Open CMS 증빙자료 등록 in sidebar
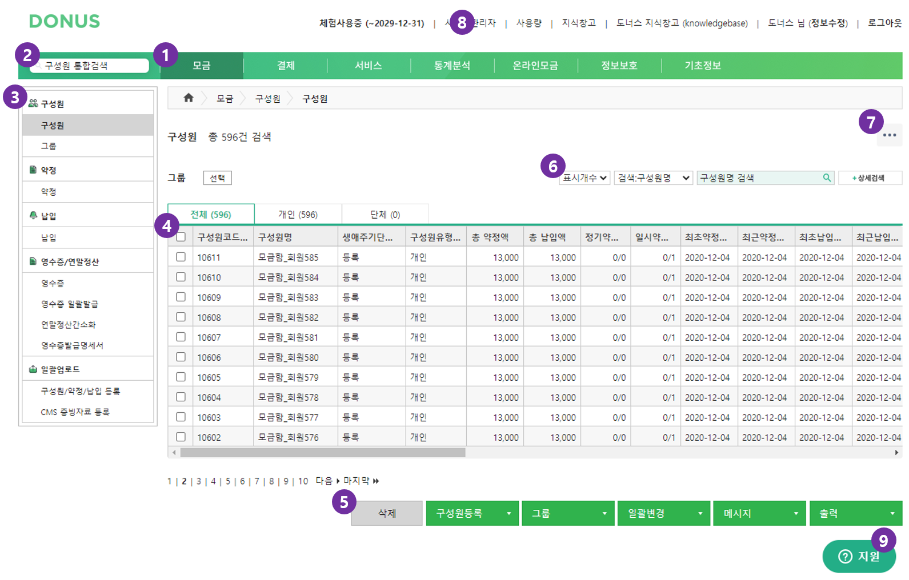909x580 pixels. point(75,412)
